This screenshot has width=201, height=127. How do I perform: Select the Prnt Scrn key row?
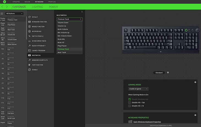pyautogui.click(x=13, y=113)
